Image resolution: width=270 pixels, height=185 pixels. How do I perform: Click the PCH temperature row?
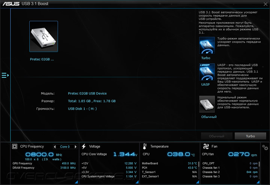(x=169, y=168)
